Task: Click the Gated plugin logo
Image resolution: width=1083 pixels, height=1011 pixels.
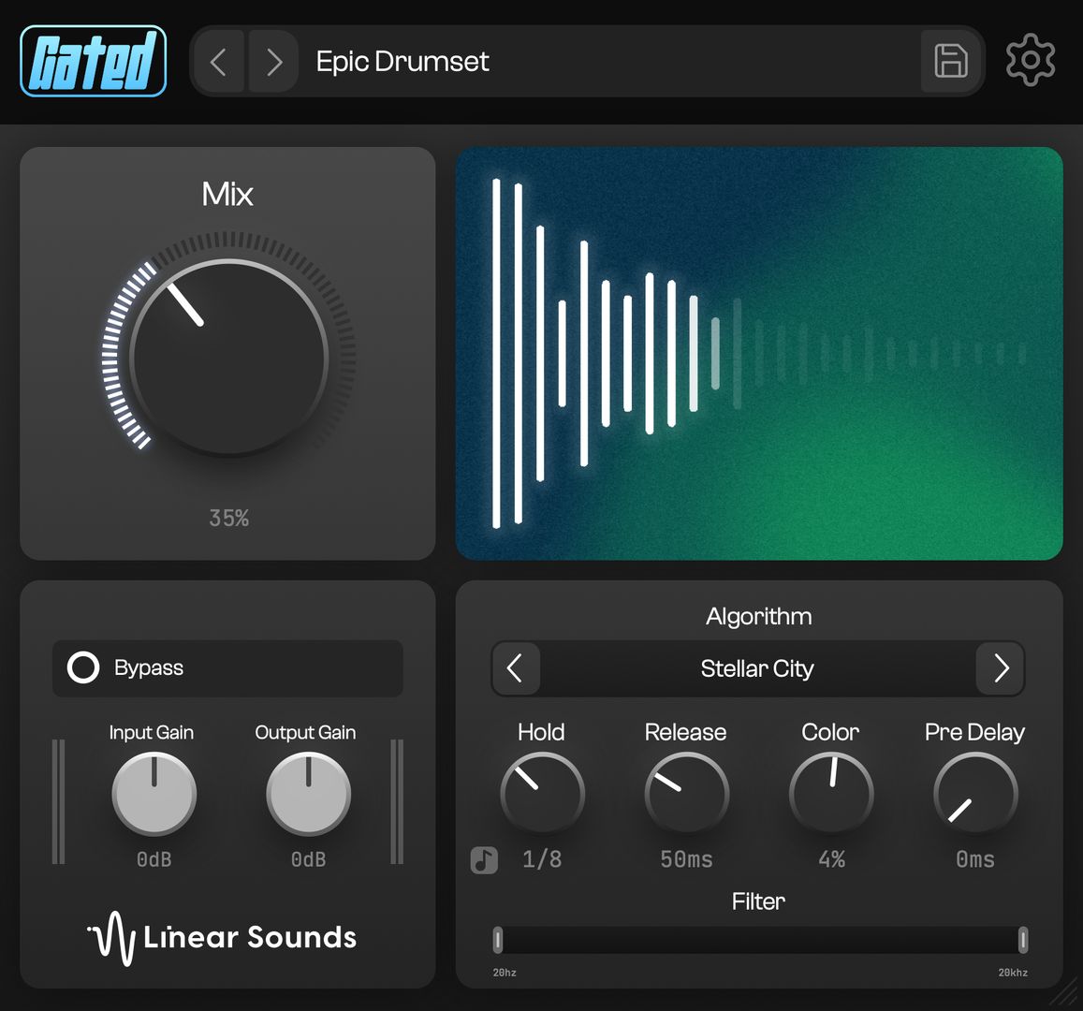Action: pos(93,62)
